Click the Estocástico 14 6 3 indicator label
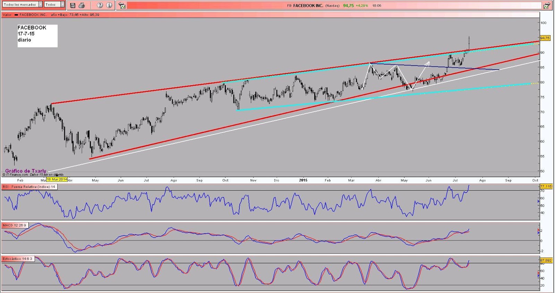 pyautogui.click(x=18, y=259)
